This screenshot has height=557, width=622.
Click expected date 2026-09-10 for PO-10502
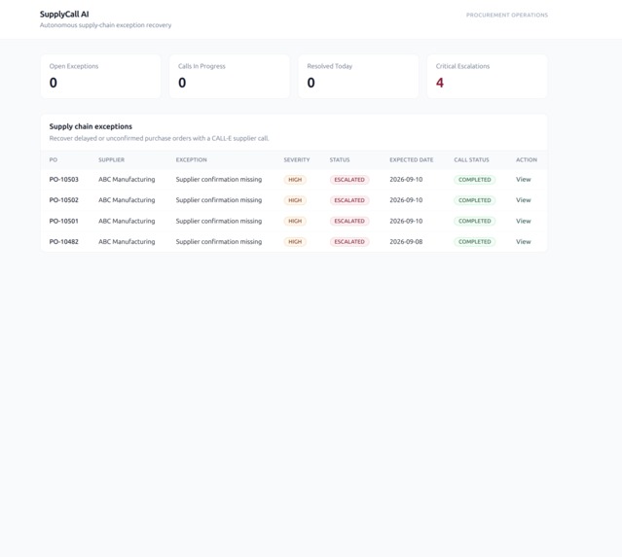(x=406, y=200)
